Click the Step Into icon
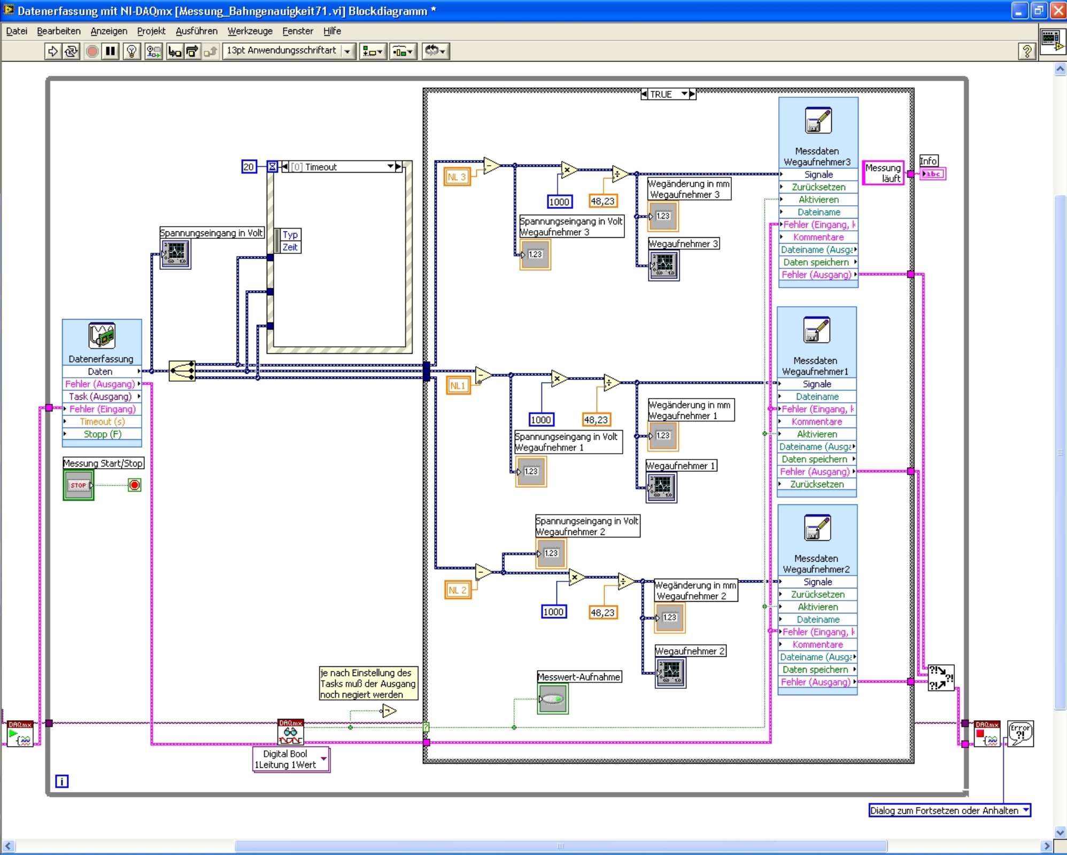The image size is (1067, 855). pos(174,51)
